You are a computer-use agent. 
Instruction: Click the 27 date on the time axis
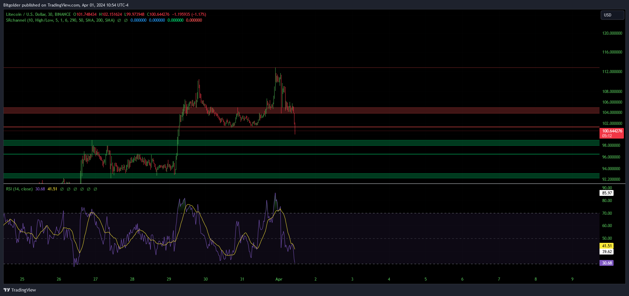tap(96, 279)
